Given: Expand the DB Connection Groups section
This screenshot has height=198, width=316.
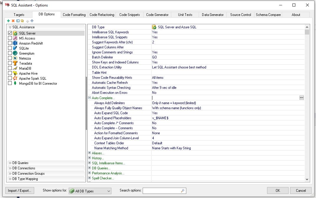Looking at the screenshot, I should [x=46, y=174].
